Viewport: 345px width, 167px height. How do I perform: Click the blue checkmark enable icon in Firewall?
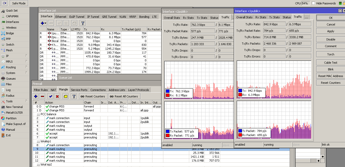[x=51, y=96]
